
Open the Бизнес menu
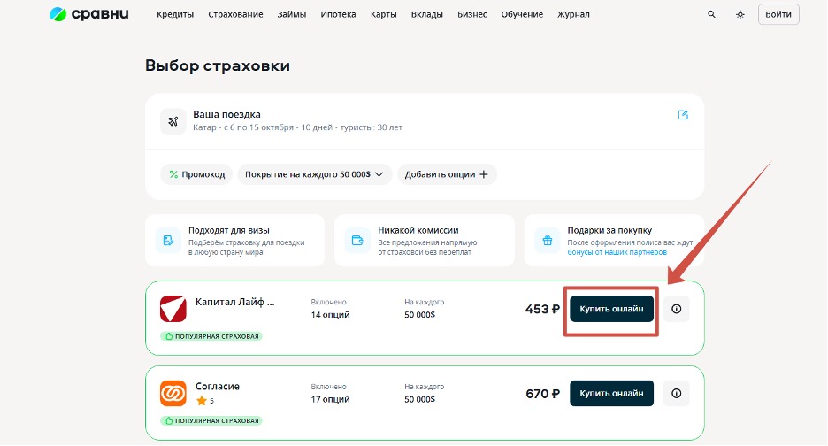472,14
